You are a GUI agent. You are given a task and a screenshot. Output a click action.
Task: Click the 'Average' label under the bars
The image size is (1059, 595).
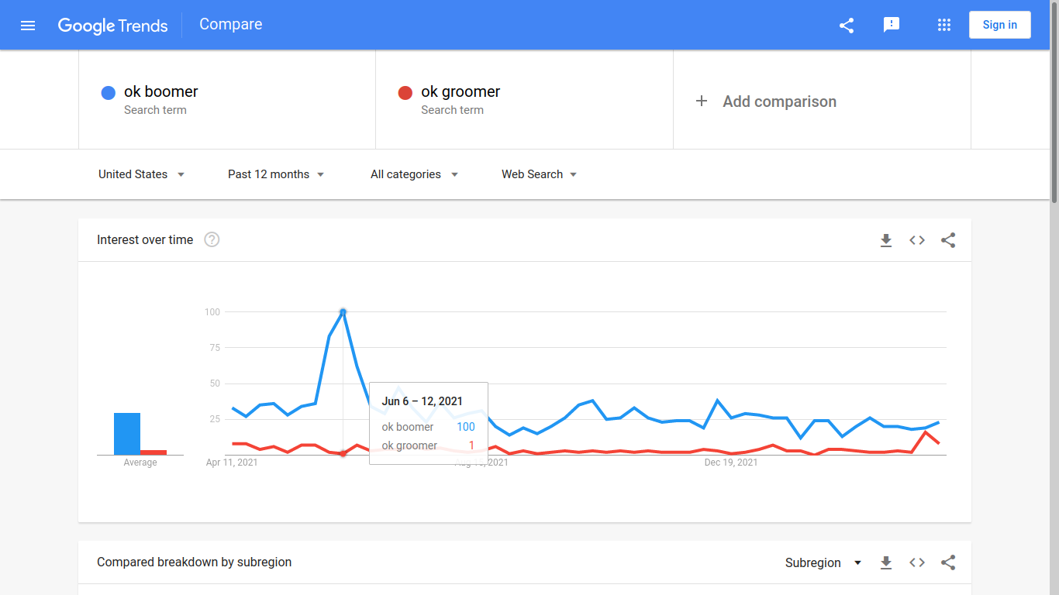pos(140,463)
